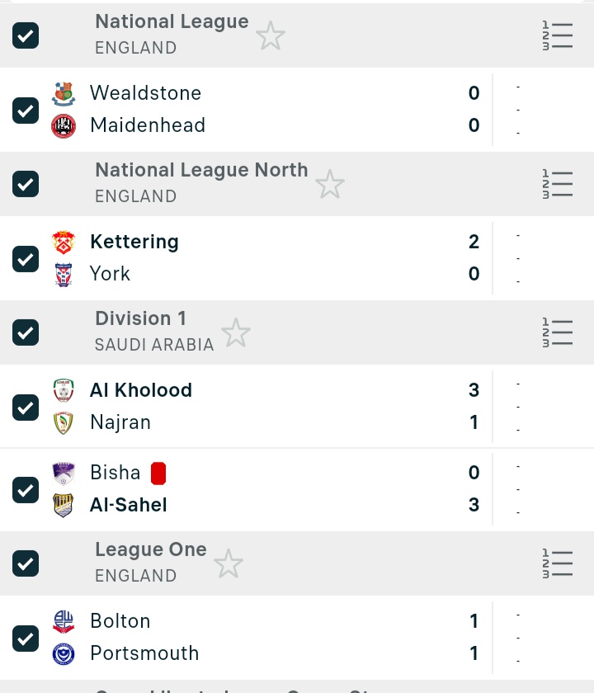Screen dimensions: 594x693
Task: View Division 1 standings table icon
Action: 557,332
